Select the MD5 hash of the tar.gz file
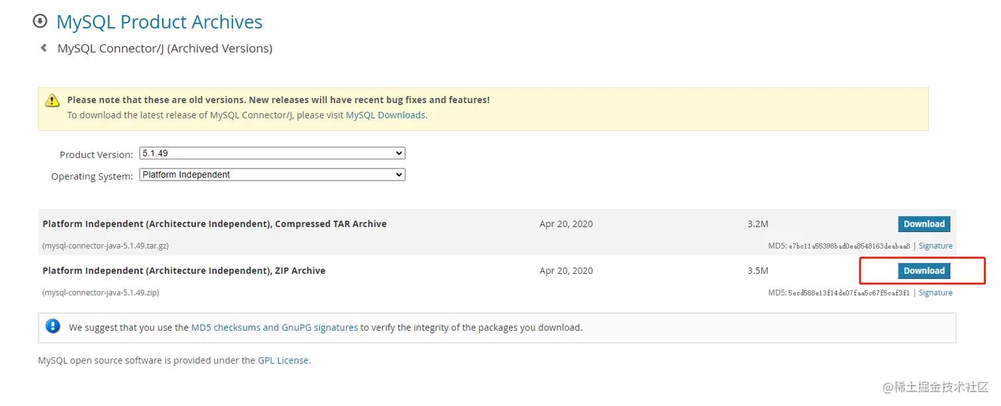Viewport: 1001px width, 406px height. coord(849,246)
